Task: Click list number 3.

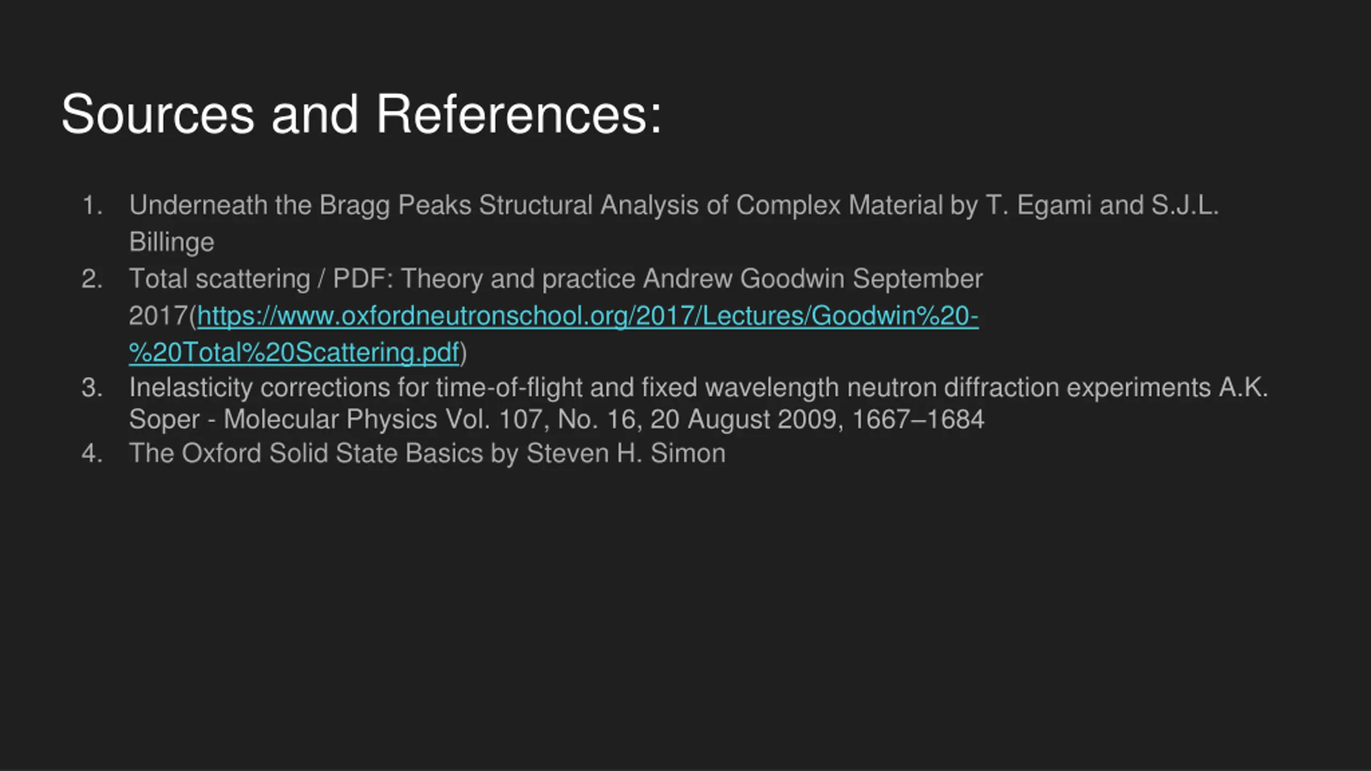Action: pyautogui.click(x=92, y=388)
